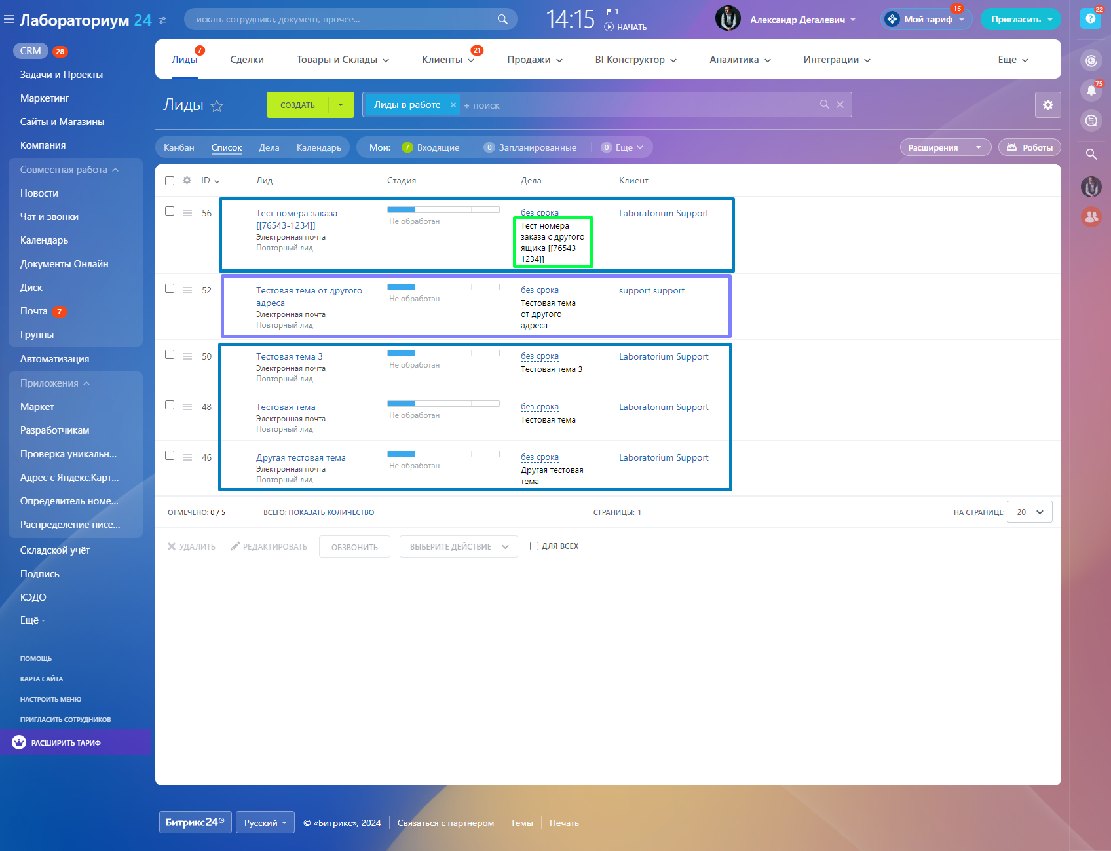
Task: Open the help question mark icon
Action: (x=1090, y=18)
